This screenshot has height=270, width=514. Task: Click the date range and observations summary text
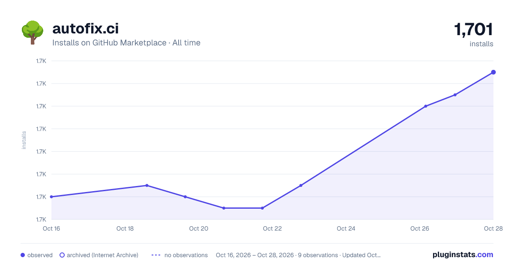[x=298, y=255]
